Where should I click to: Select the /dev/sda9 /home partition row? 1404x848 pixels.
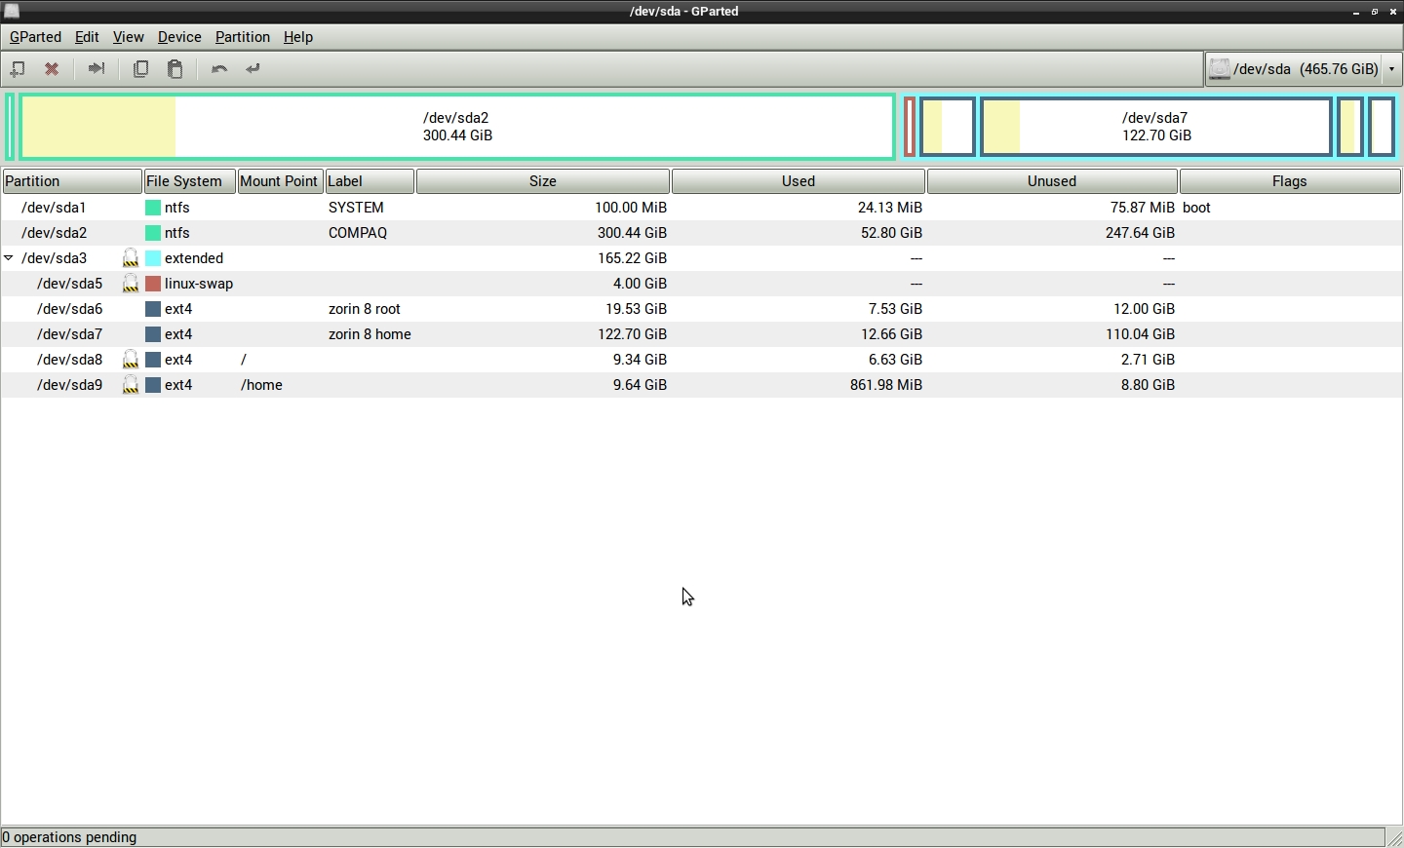[390, 385]
